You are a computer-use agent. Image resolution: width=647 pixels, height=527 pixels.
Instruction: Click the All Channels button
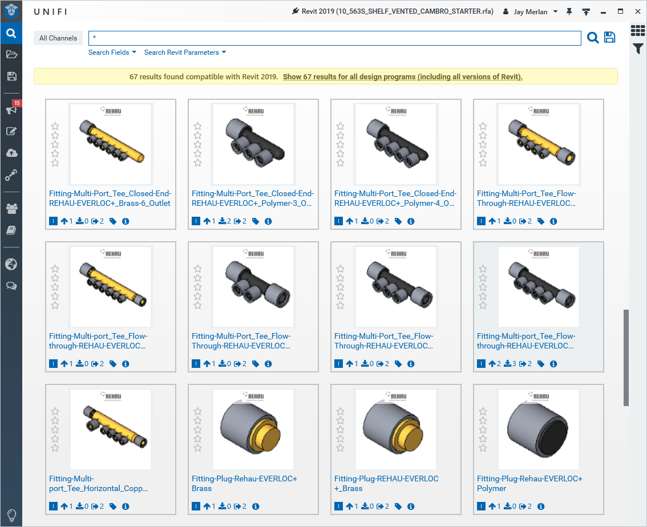pyautogui.click(x=58, y=38)
